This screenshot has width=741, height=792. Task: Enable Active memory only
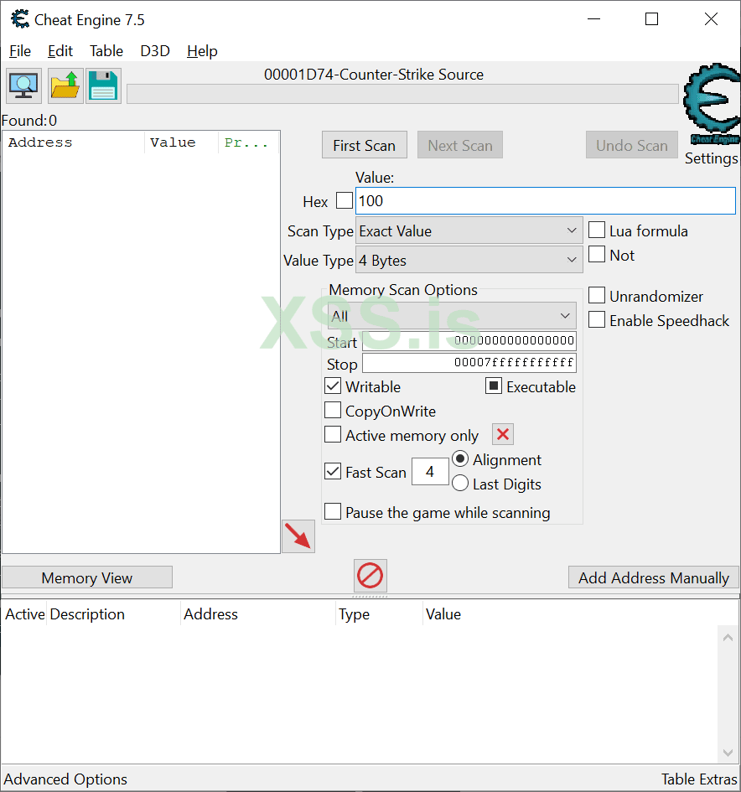coord(333,434)
